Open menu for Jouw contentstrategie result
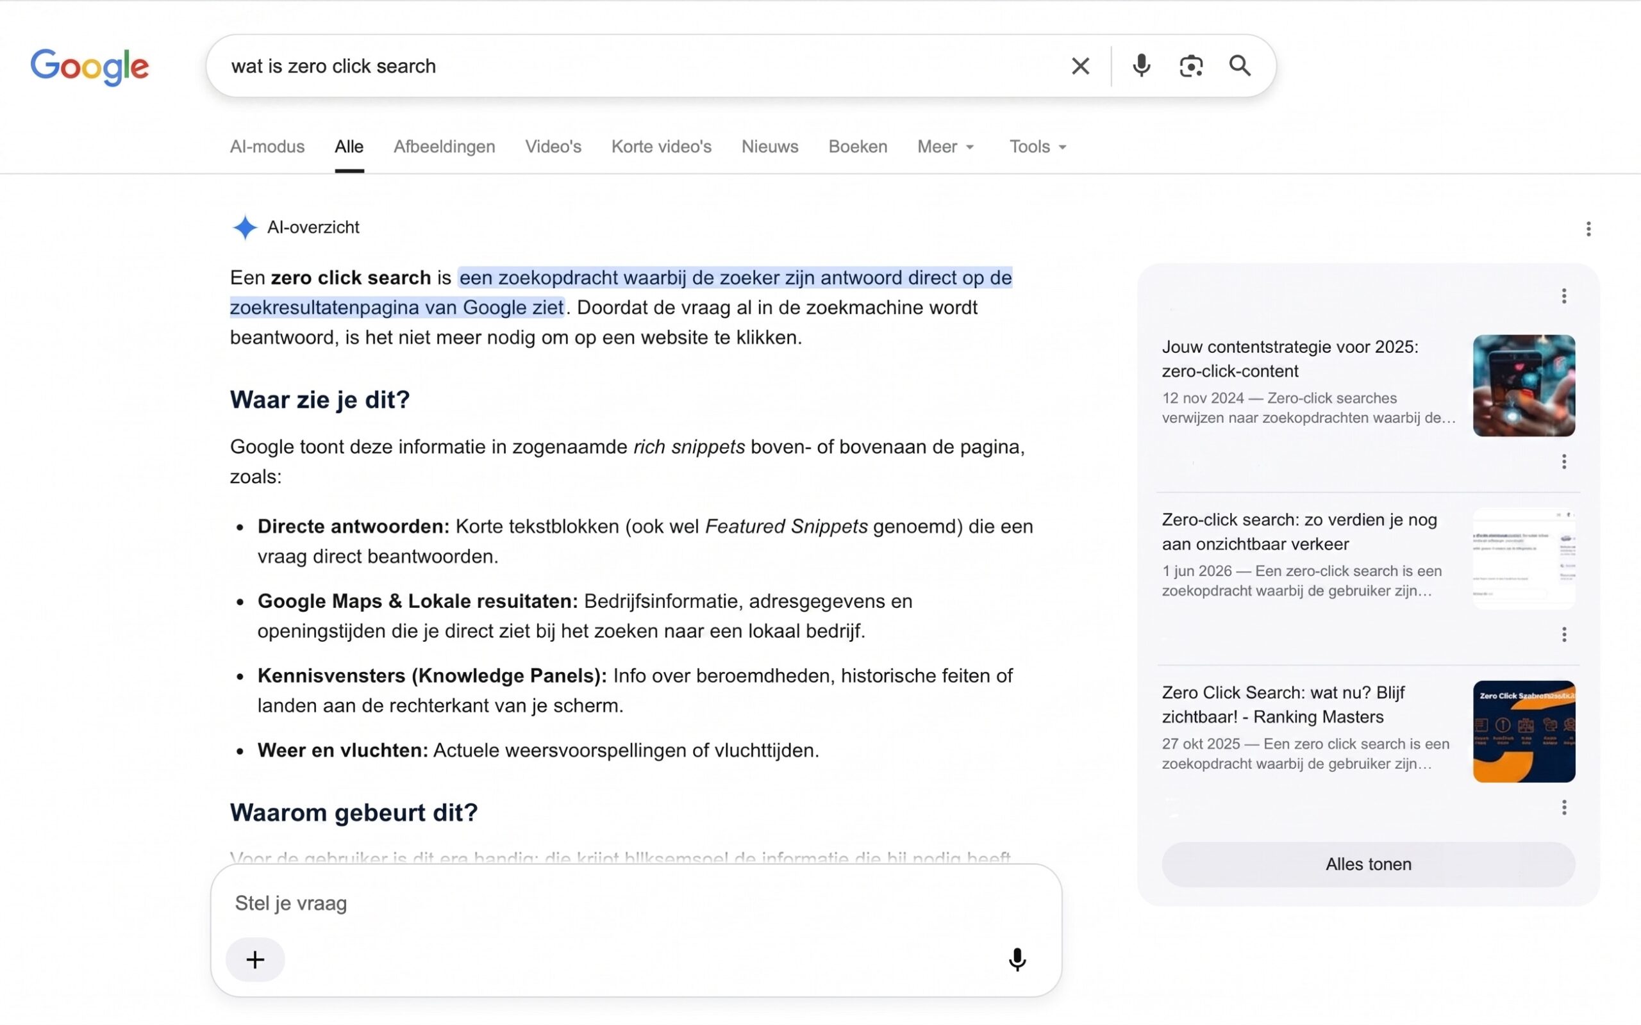Image resolution: width=1641 pixels, height=1025 pixels. point(1563,462)
